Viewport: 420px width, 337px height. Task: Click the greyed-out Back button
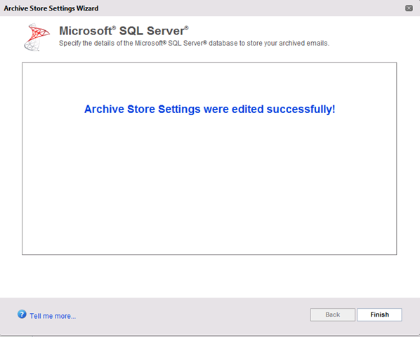[333, 315]
